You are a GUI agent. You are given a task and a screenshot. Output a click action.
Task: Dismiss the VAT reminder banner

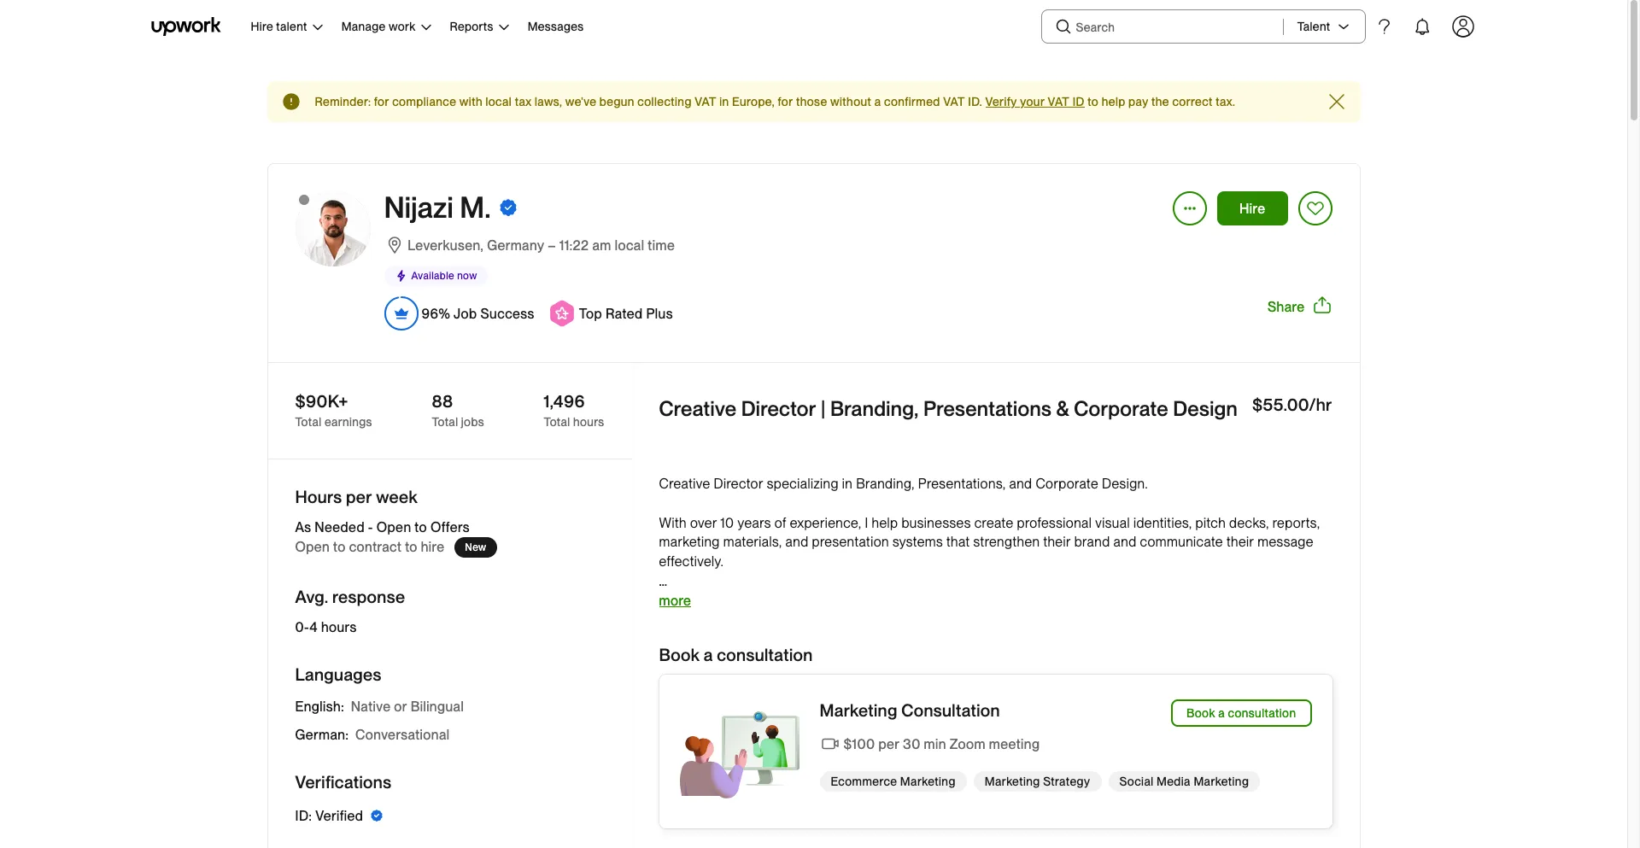[1337, 102]
